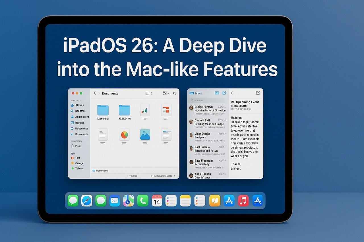Image resolution: width=364 pixels, height=242 pixels.
Task: Select AllDrop in the sidebar
Action: (x=77, y=105)
